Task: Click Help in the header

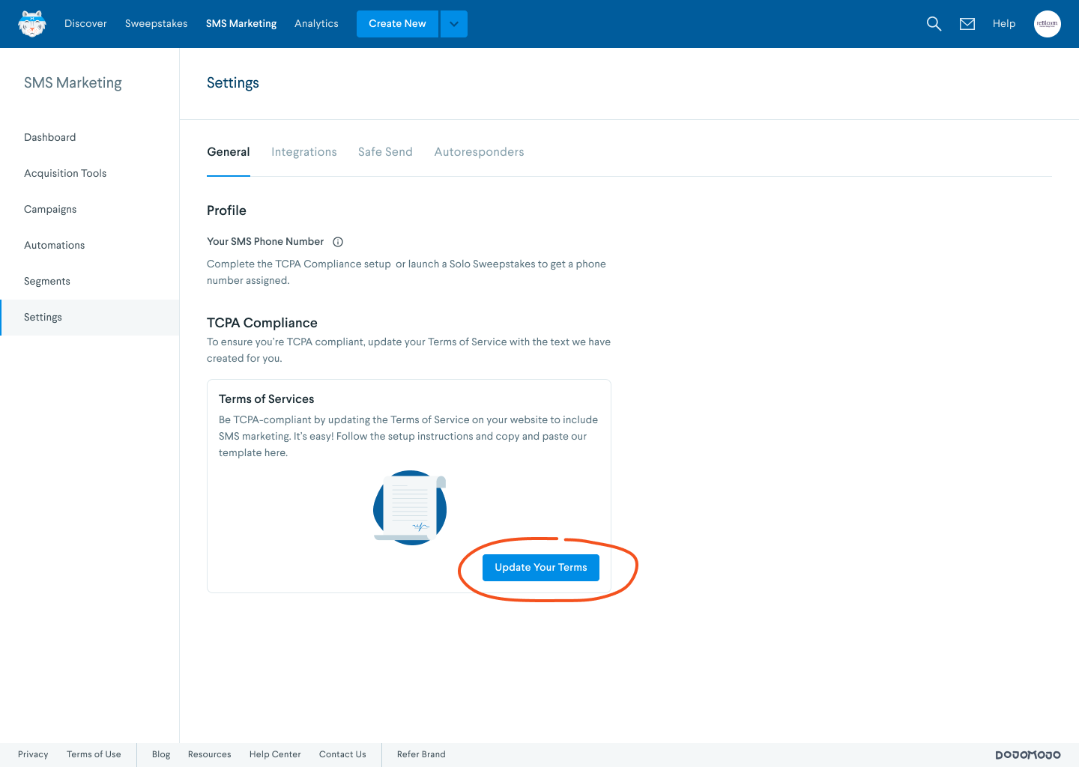Action: (x=1004, y=24)
